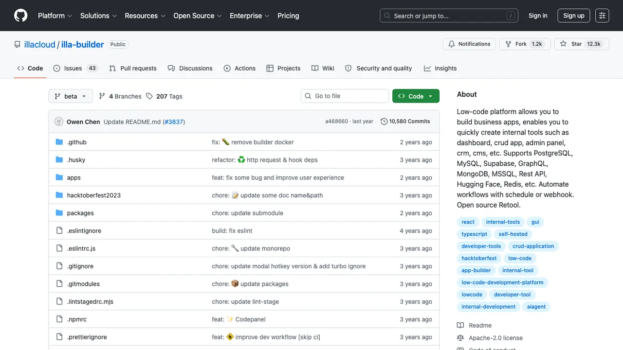
Task: Open the #3837 pull request link
Action: (174, 122)
